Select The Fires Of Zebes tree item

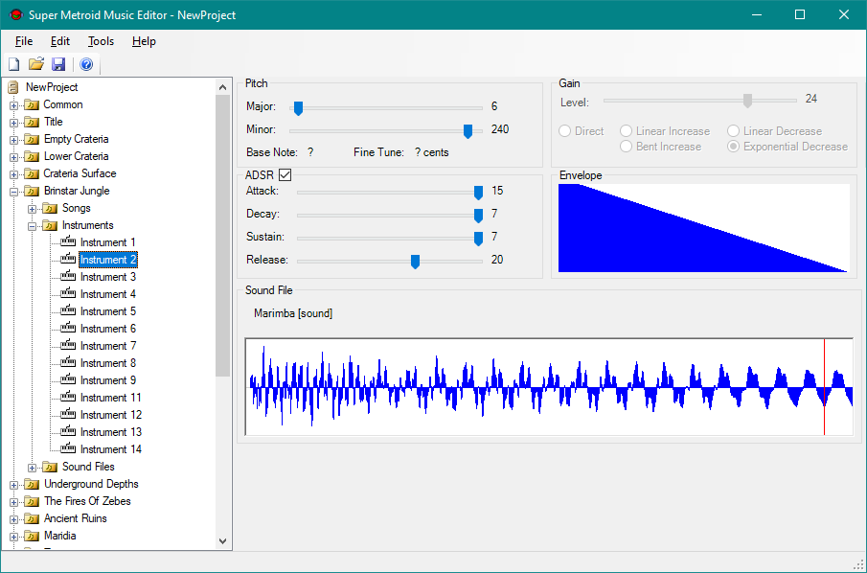point(87,501)
